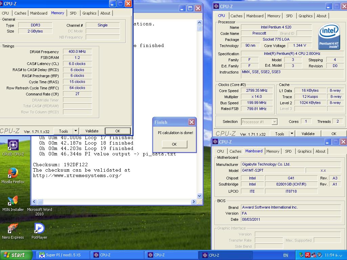Image resolution: width=347 pixels, height=260 pixels.
Task: Click OK in the Finish dialog
Action: (x=175, y=144)
